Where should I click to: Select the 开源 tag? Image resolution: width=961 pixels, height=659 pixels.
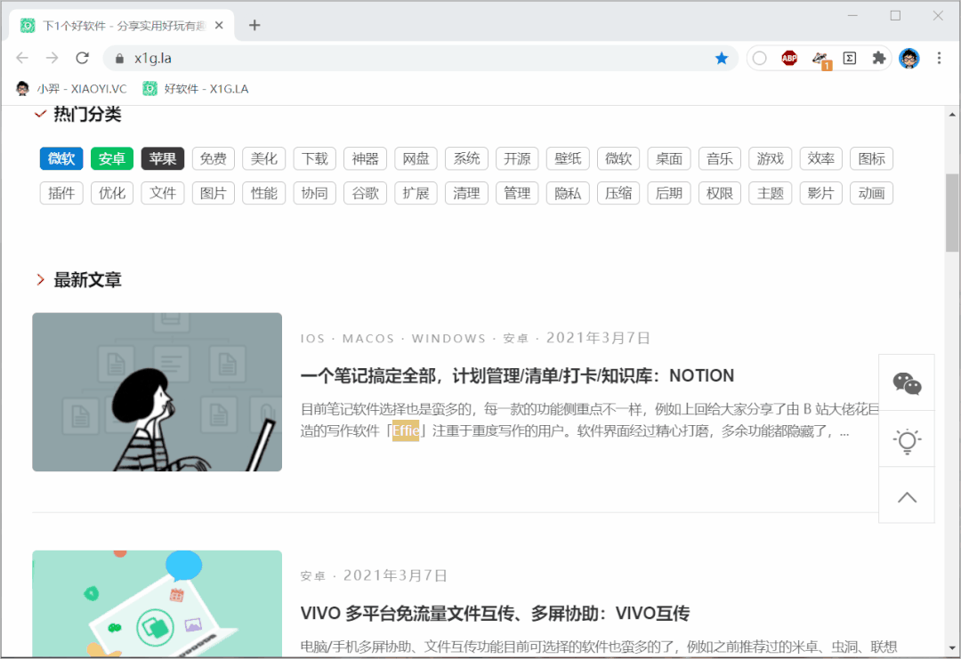point(517,158)
